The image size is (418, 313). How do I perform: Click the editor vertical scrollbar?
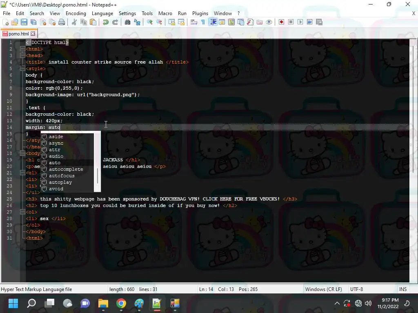pyautogui.click(x=414, y=160)
